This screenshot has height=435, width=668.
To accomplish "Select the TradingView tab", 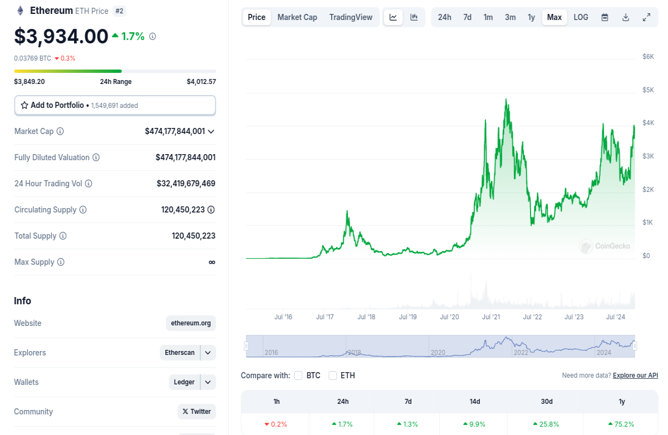I will click(x=351, y=17).
